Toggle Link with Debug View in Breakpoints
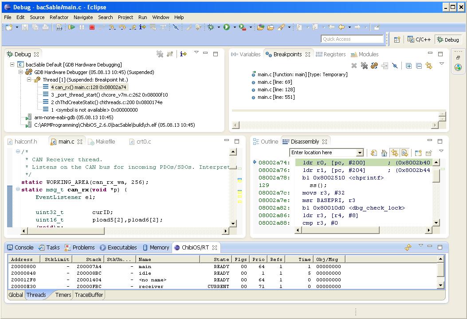467x319 pixels. pyautogui.click(x=429, y=66)
